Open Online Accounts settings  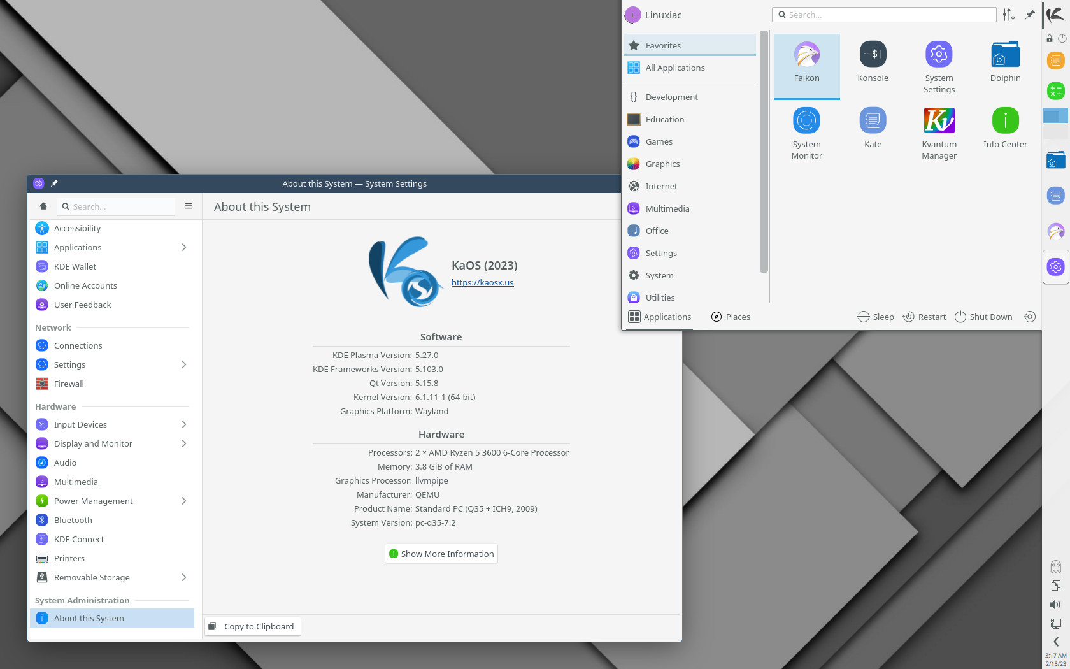pos(112,285)
